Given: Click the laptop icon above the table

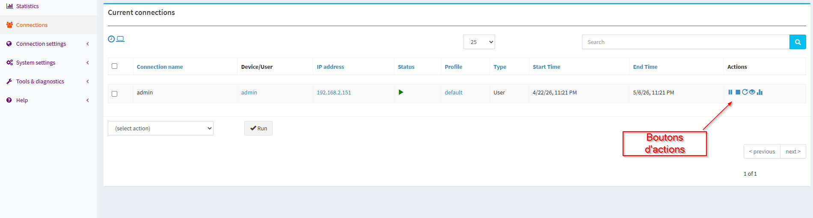Looking at the screenshot, I should 120,39.
